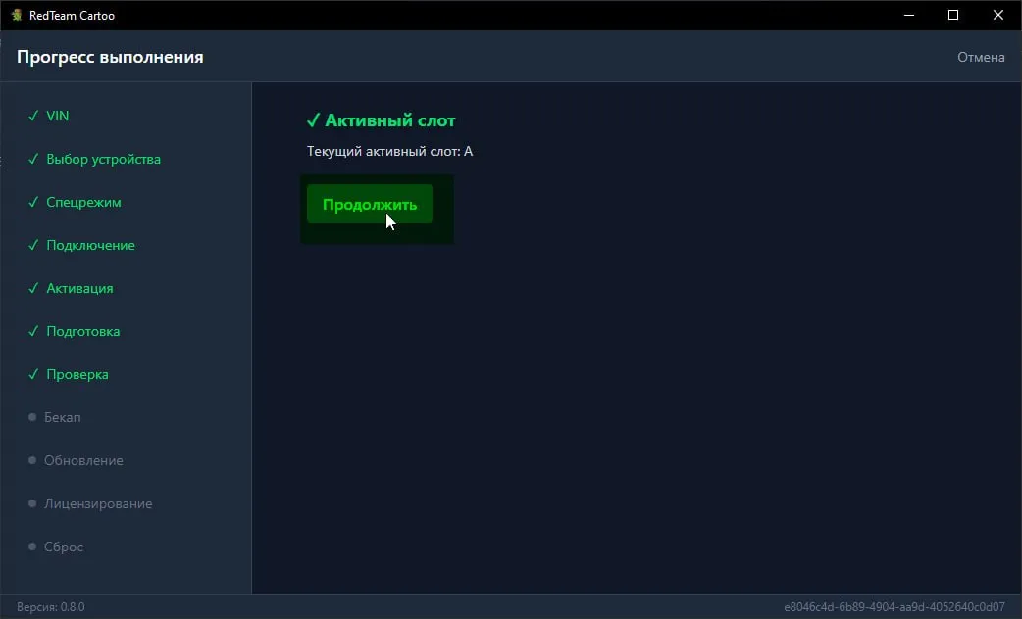The width and height of the screenshot is (1022, 619).
Task: Click the RedTeam Cartoo window title
Action: pos(72,16)
